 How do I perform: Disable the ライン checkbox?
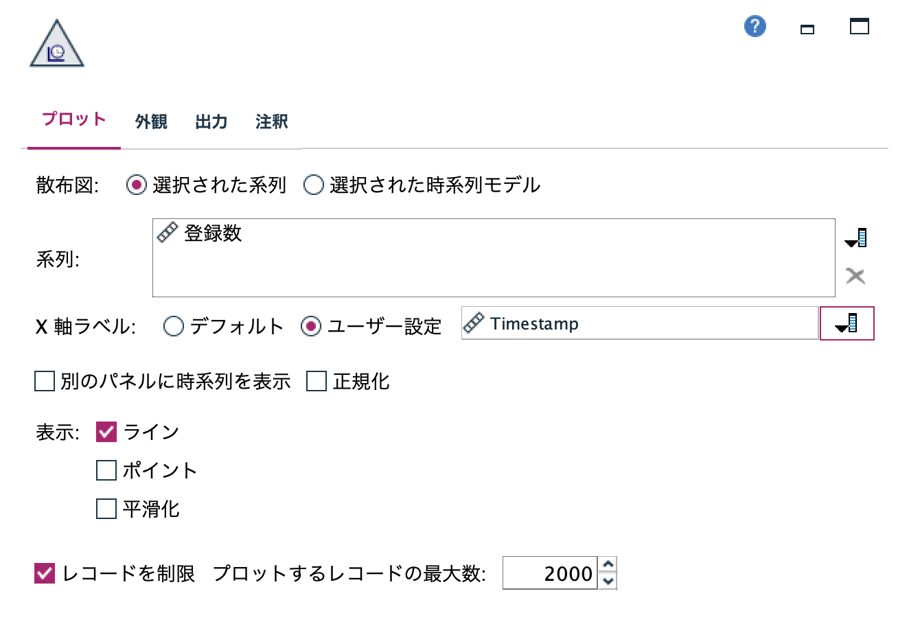pyautogui.click(x=106, y=432)
